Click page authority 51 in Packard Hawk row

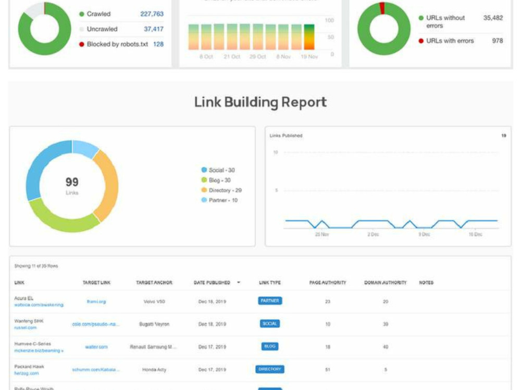click(328, 370)
